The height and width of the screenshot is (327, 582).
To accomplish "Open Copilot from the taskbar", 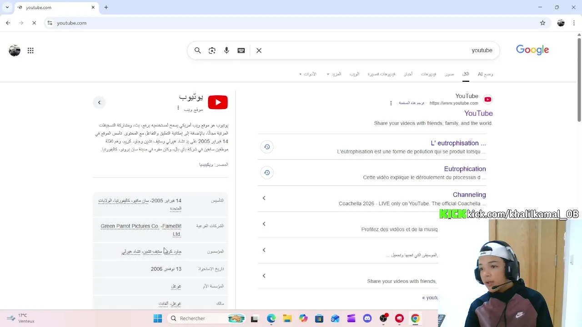I will (x=303, y=318).
